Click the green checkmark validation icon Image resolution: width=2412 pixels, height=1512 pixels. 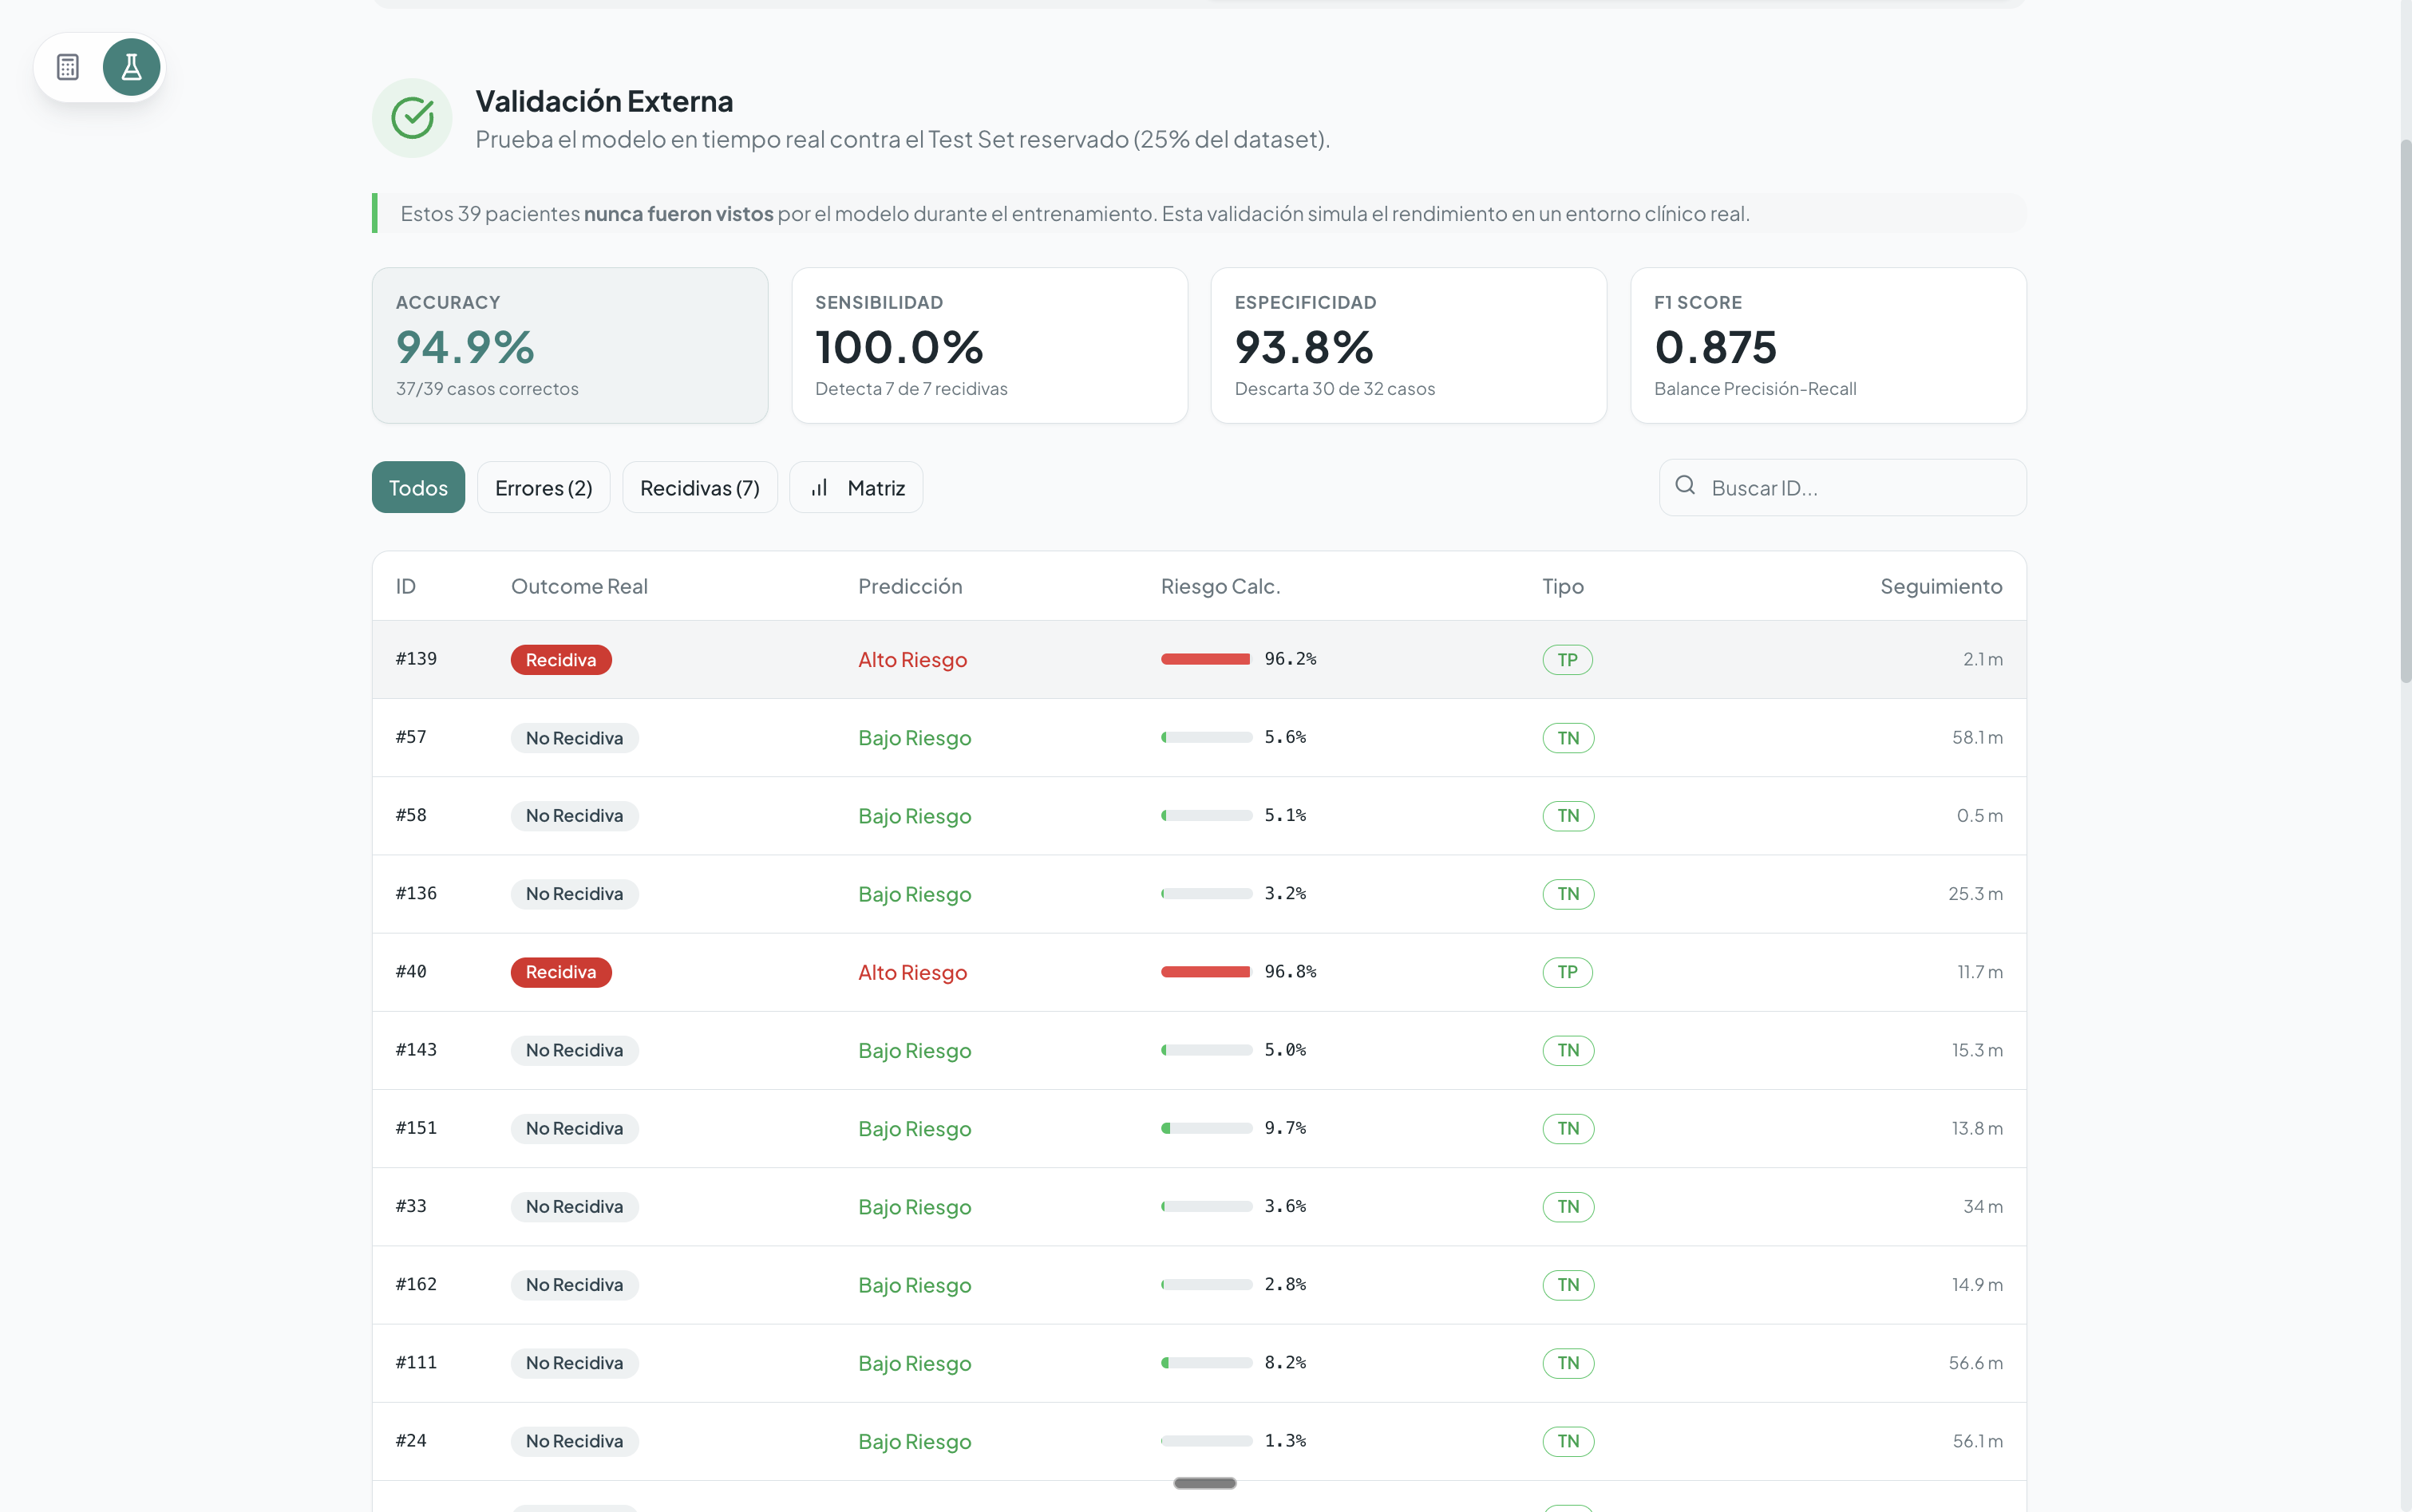pyautogui.click(x=412, y=118)
